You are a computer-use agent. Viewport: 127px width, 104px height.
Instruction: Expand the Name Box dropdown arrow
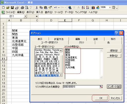tap(25, 16)
